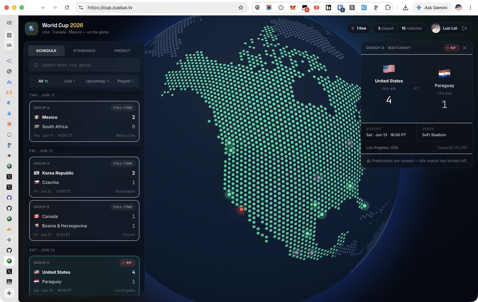Viewport: 478px width, 302px height.
Task: Open the tab search icon in sidebar
Action: (x=9, y=45)
